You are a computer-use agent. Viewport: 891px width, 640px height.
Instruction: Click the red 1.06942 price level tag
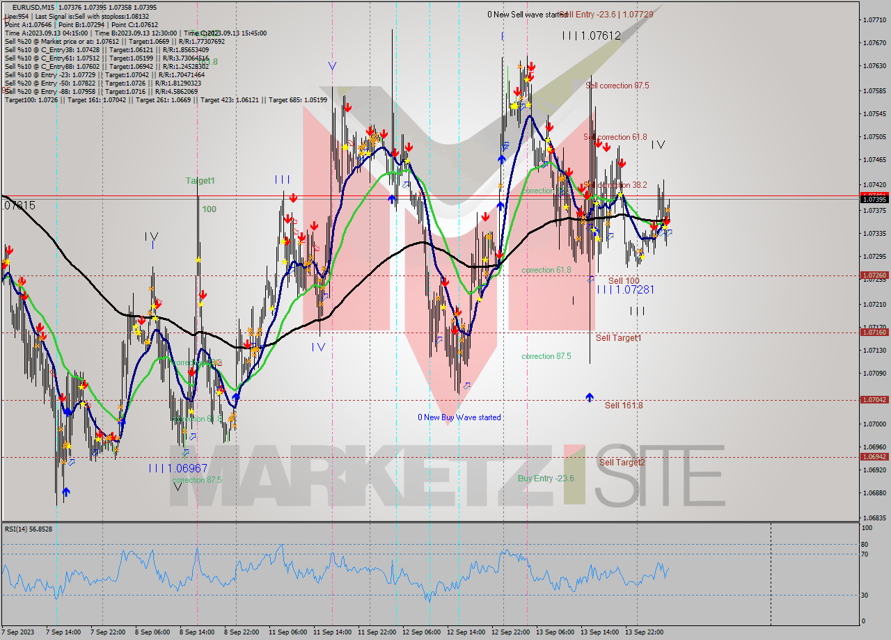[874, 457]
